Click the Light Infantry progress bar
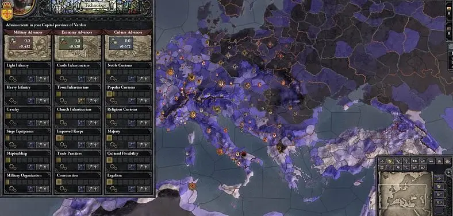The image size is (453, 216). 28,72
